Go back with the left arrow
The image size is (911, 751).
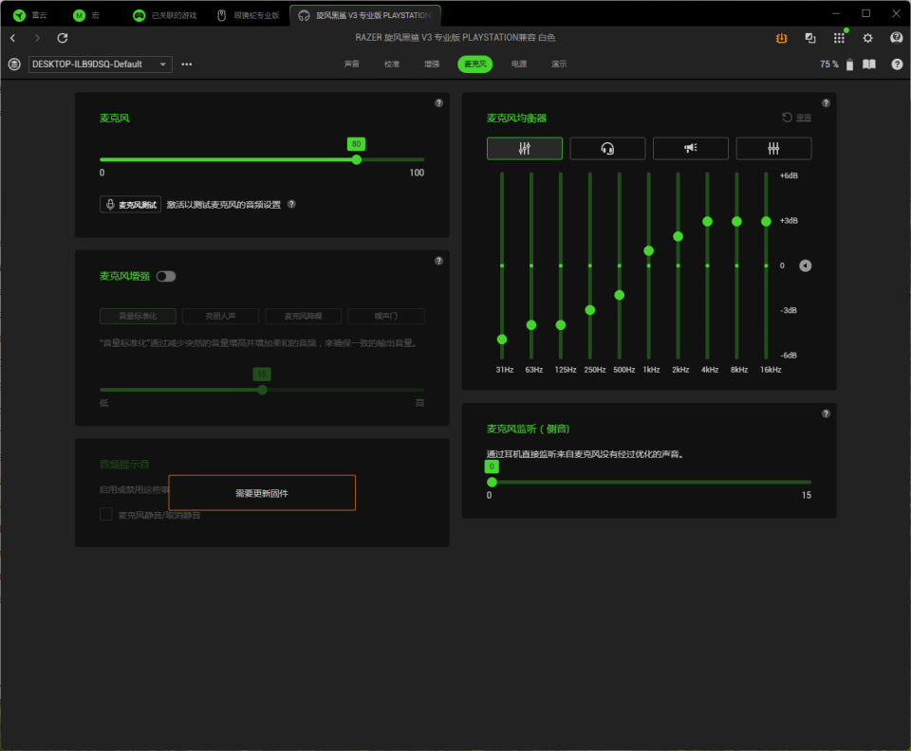[x=12, y=38]
